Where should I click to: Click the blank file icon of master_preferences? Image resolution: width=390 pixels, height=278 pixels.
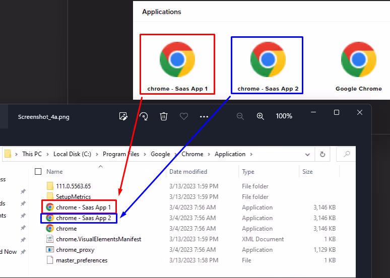click(50, 260)
